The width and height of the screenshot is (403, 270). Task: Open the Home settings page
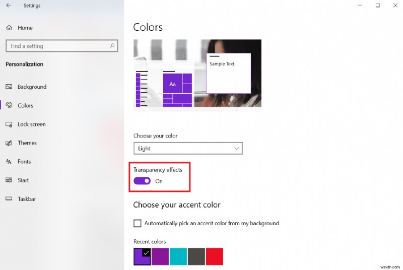pyautogui.click(x=25, y=28)
